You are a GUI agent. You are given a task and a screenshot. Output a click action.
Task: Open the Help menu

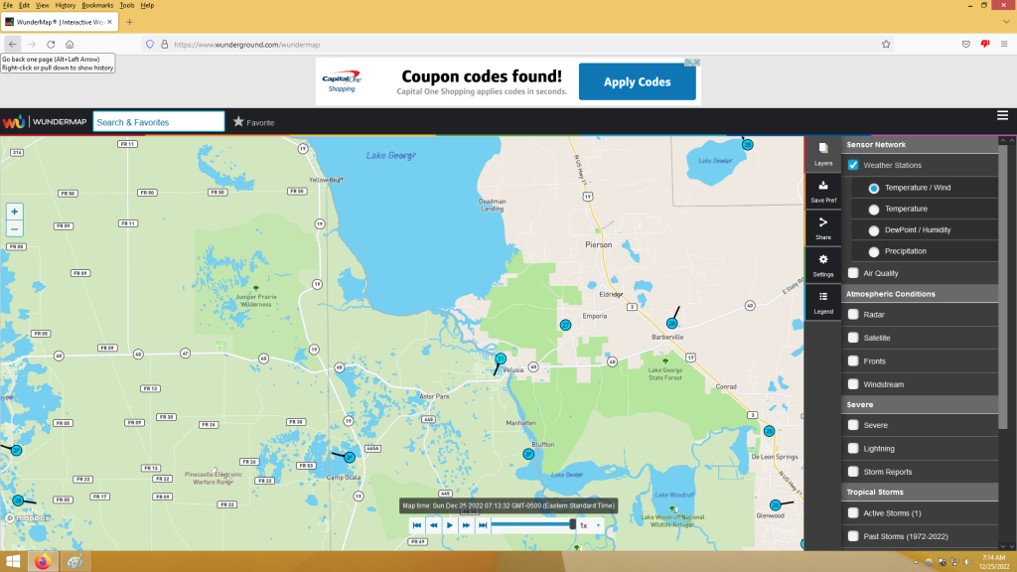tap(147, 5)
